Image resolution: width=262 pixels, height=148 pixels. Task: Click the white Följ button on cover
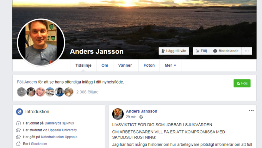(201, 51)
